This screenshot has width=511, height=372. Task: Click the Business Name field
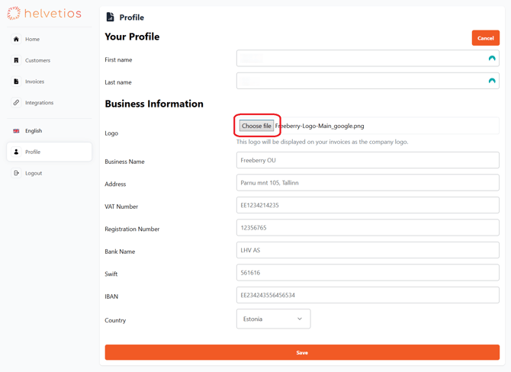coord(368,160)
